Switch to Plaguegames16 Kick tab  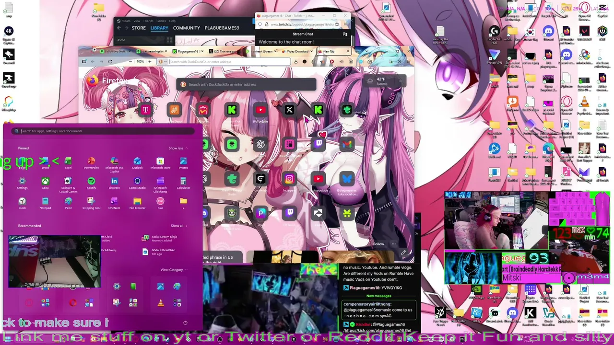point(188,51)
